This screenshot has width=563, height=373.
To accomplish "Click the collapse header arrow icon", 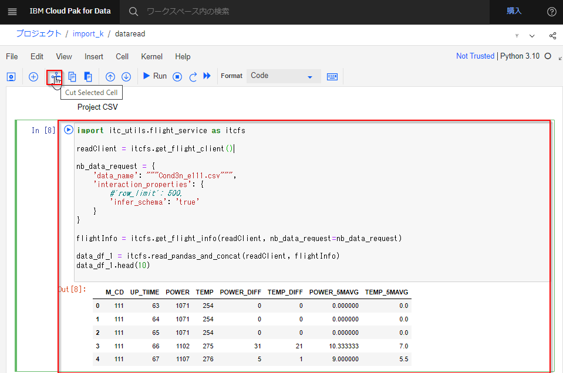I will (x=560, y=58).
